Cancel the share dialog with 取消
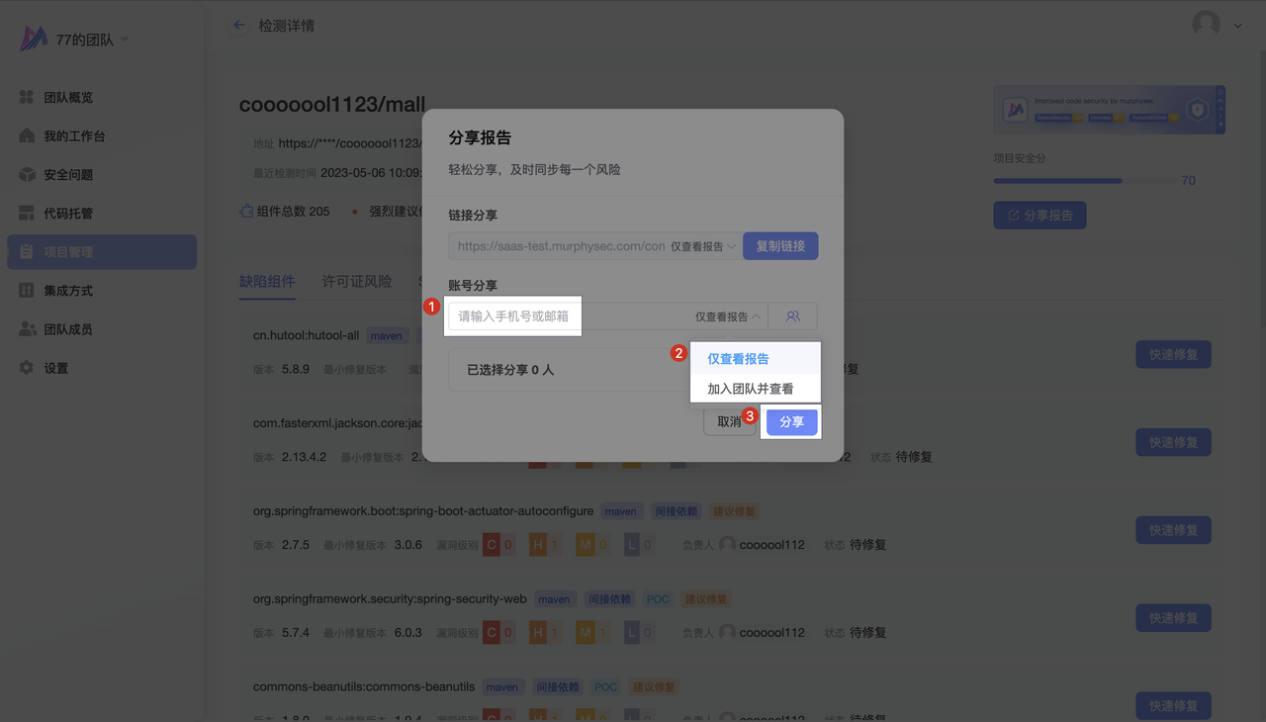Screen dimensions: 1266x722 (x=728, y=421)
